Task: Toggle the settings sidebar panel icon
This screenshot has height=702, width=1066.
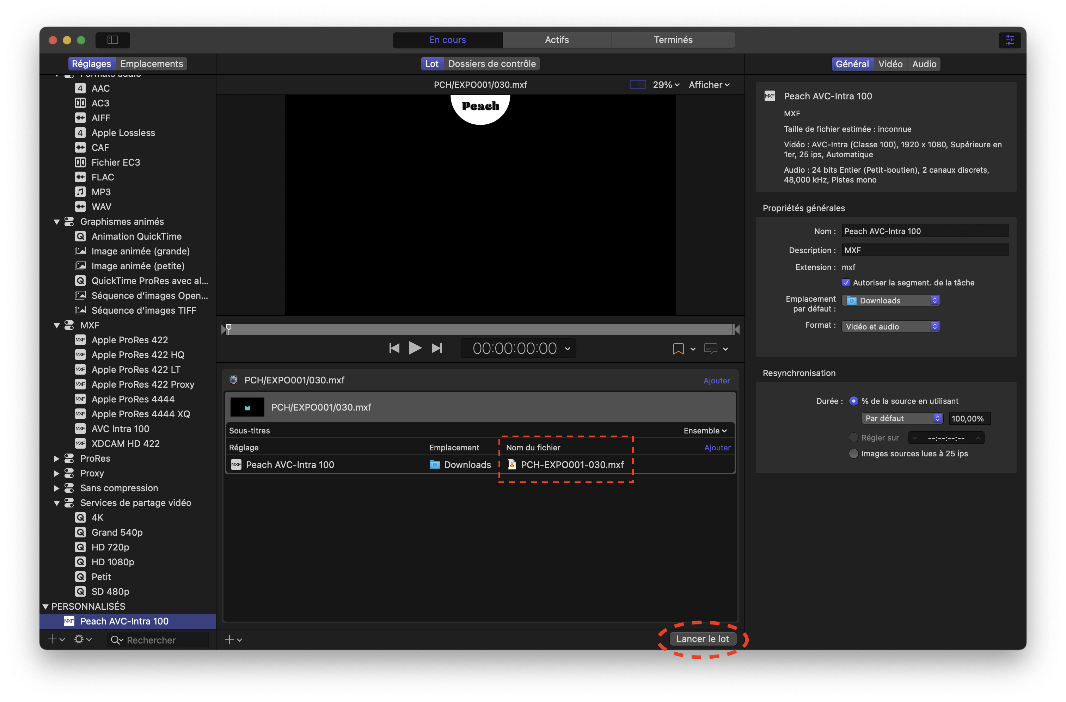Action: coord(112,40)
